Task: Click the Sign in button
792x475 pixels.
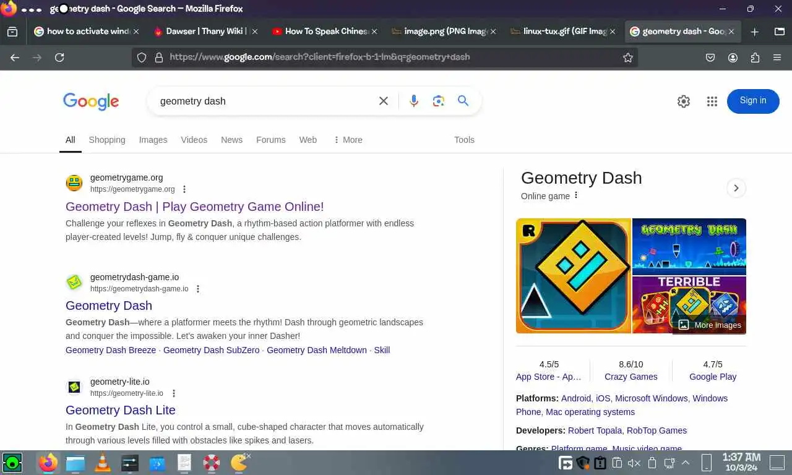Action: pos(753,101)
